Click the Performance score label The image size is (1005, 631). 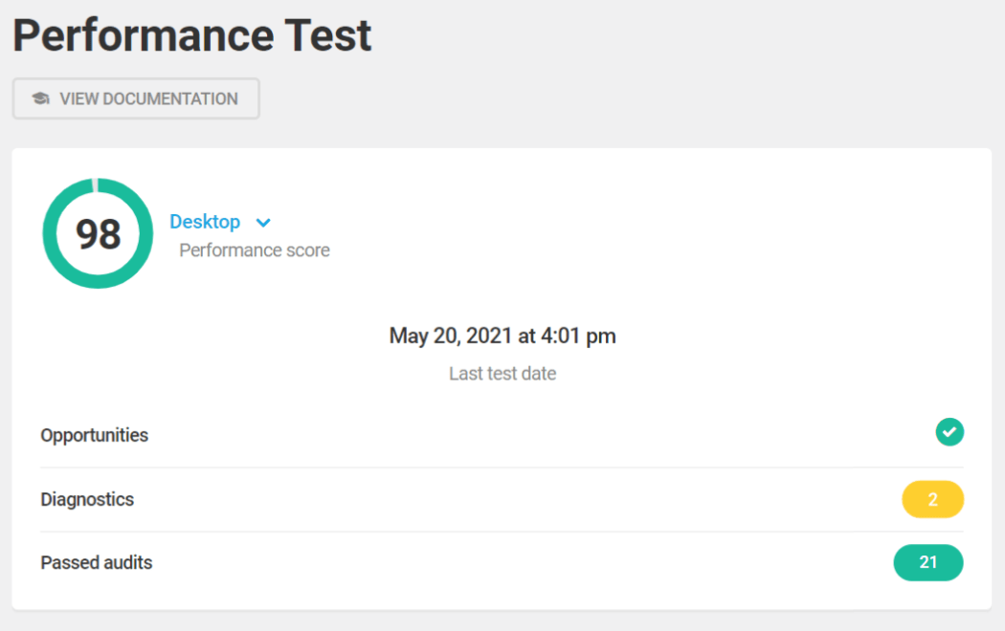coord(254,250)
